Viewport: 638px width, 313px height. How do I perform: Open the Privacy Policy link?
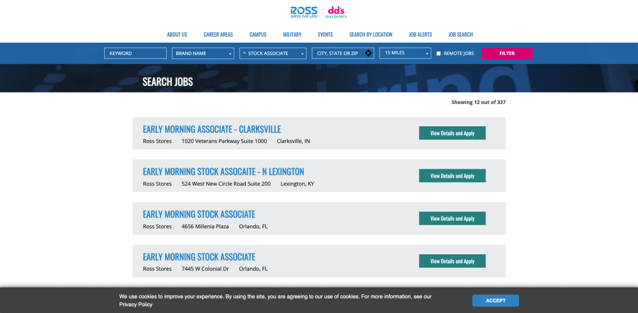136,304
